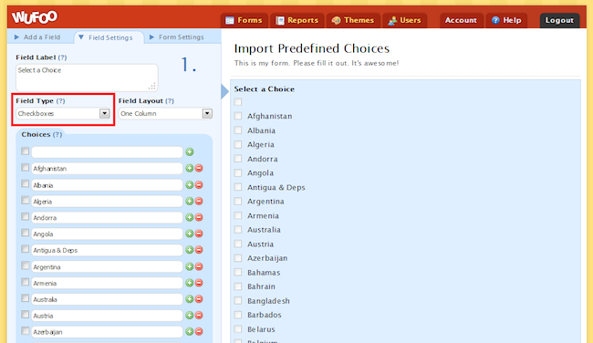Add a choice after Armenia
Screen dimensions: 593x343
(190, 283)
